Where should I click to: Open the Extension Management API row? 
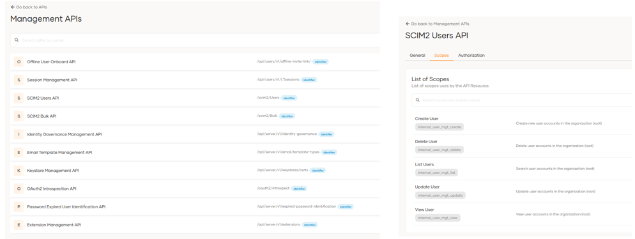click(195, 224)
